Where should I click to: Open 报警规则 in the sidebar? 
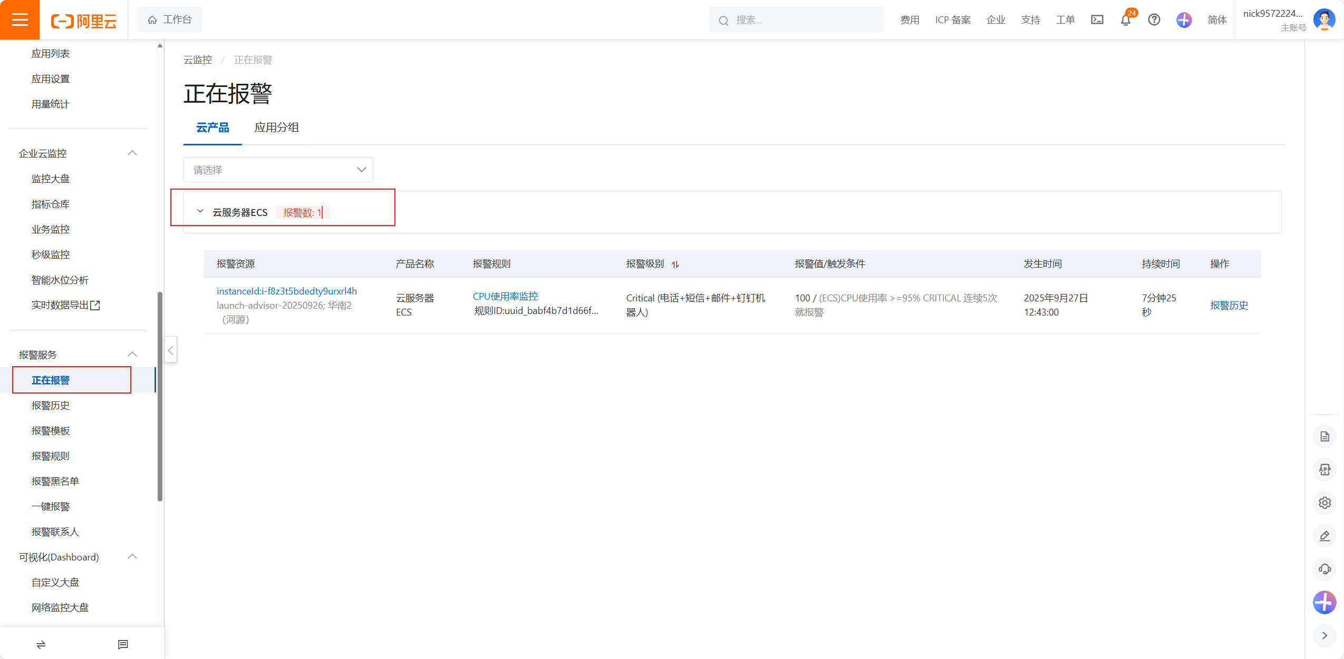(51, 456)
